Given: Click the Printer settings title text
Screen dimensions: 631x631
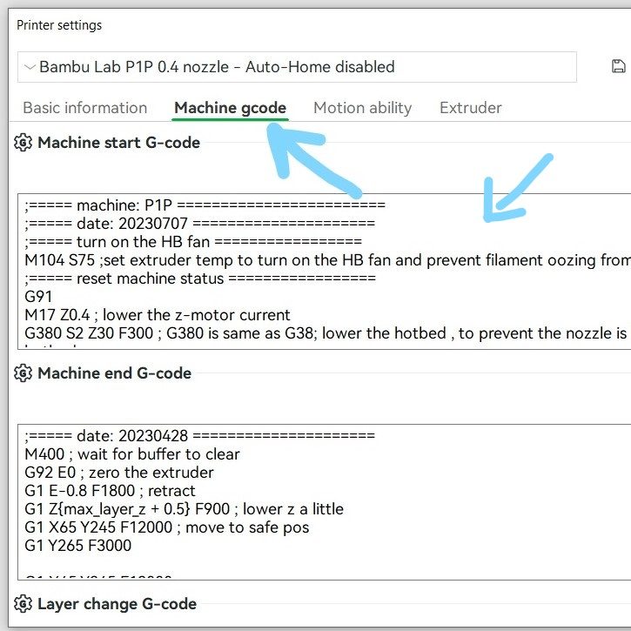Looking at the screenshot, I should coord(59,25).
